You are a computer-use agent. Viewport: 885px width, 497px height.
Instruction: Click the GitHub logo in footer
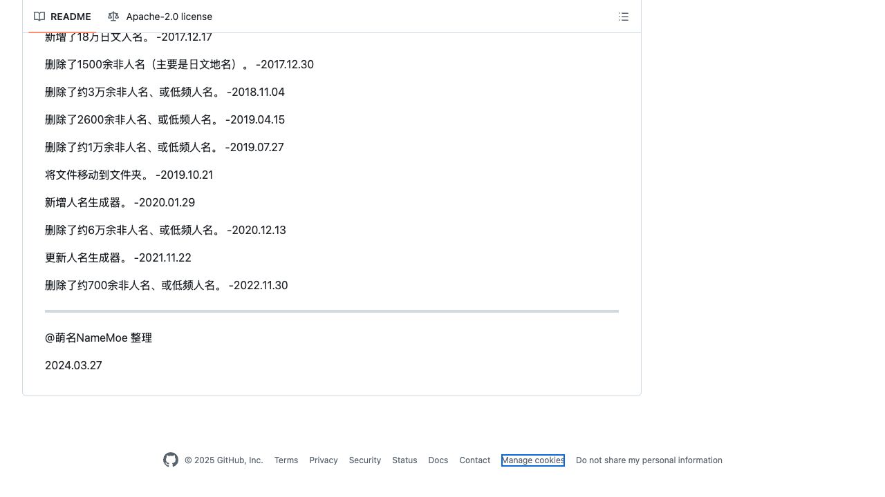click(x=171, y=460)
